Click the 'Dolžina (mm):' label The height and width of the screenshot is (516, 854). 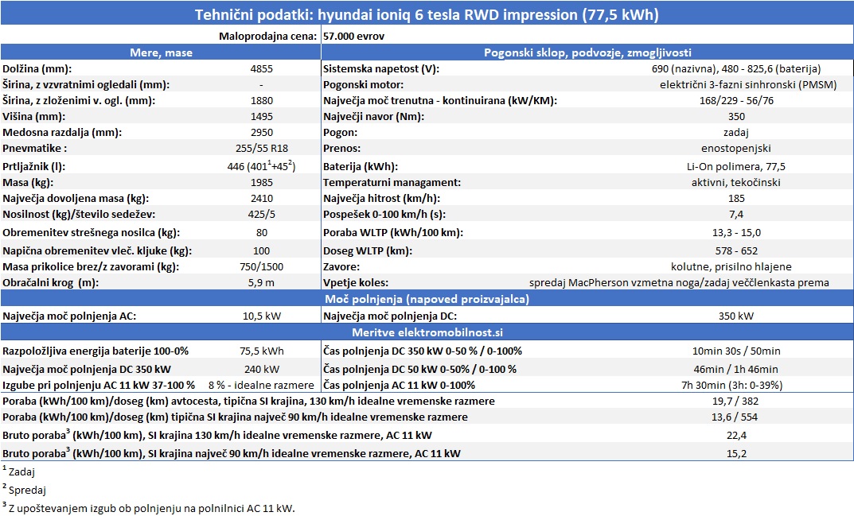[37, 69]
